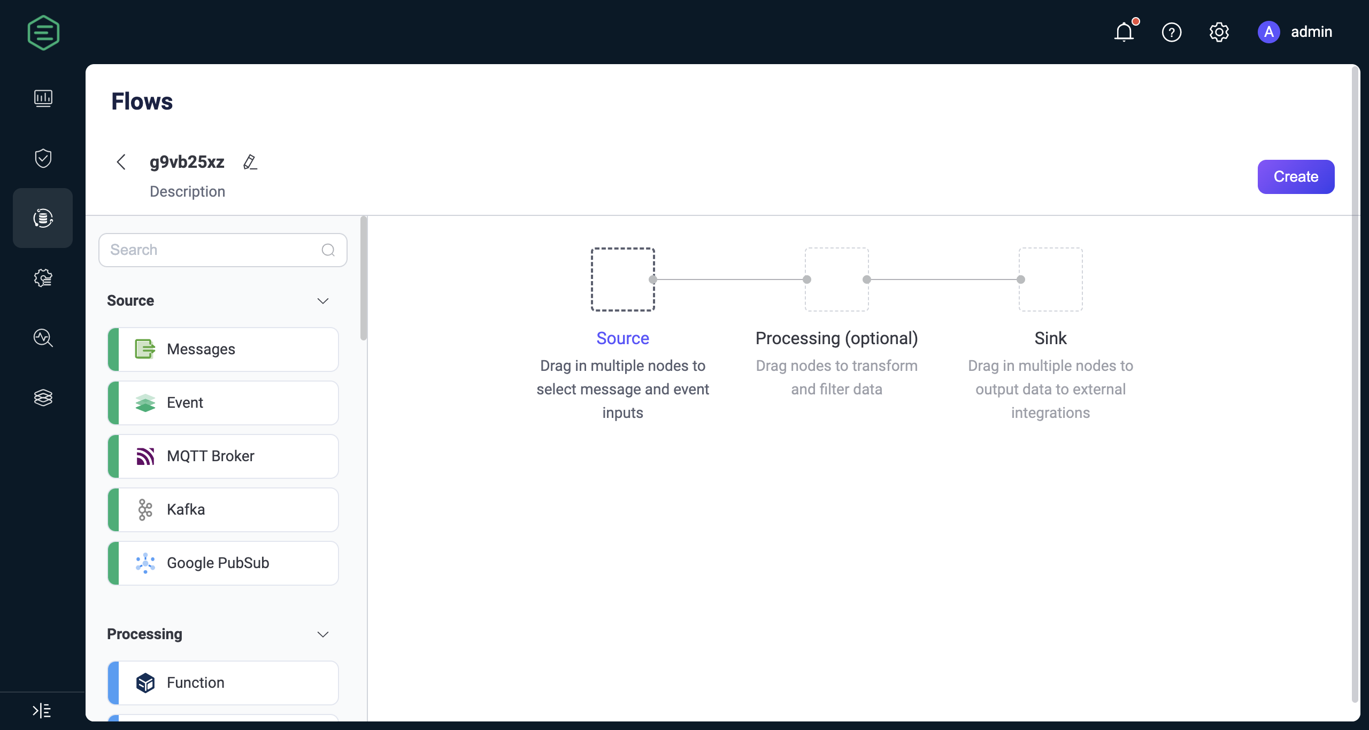Open the notifications bell
Viewport: 1369px width, 730px height.
point(1124,32)
